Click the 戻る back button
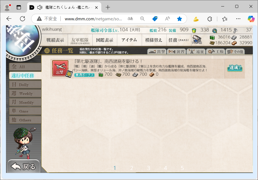 coord(23,166)
